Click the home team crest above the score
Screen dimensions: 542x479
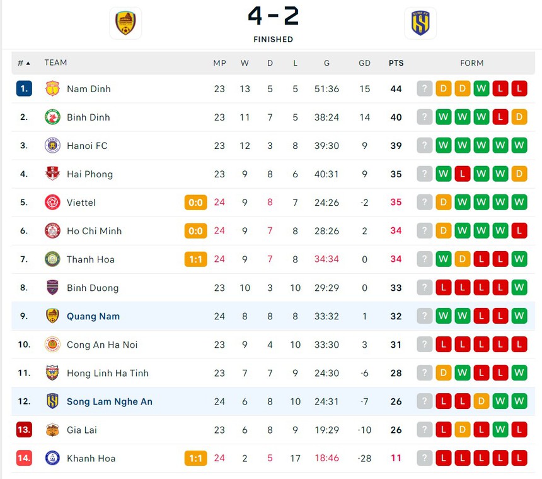(x=125, y=23)
